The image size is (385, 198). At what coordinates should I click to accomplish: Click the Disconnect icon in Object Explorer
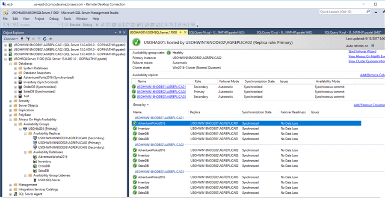coord(27,39)
